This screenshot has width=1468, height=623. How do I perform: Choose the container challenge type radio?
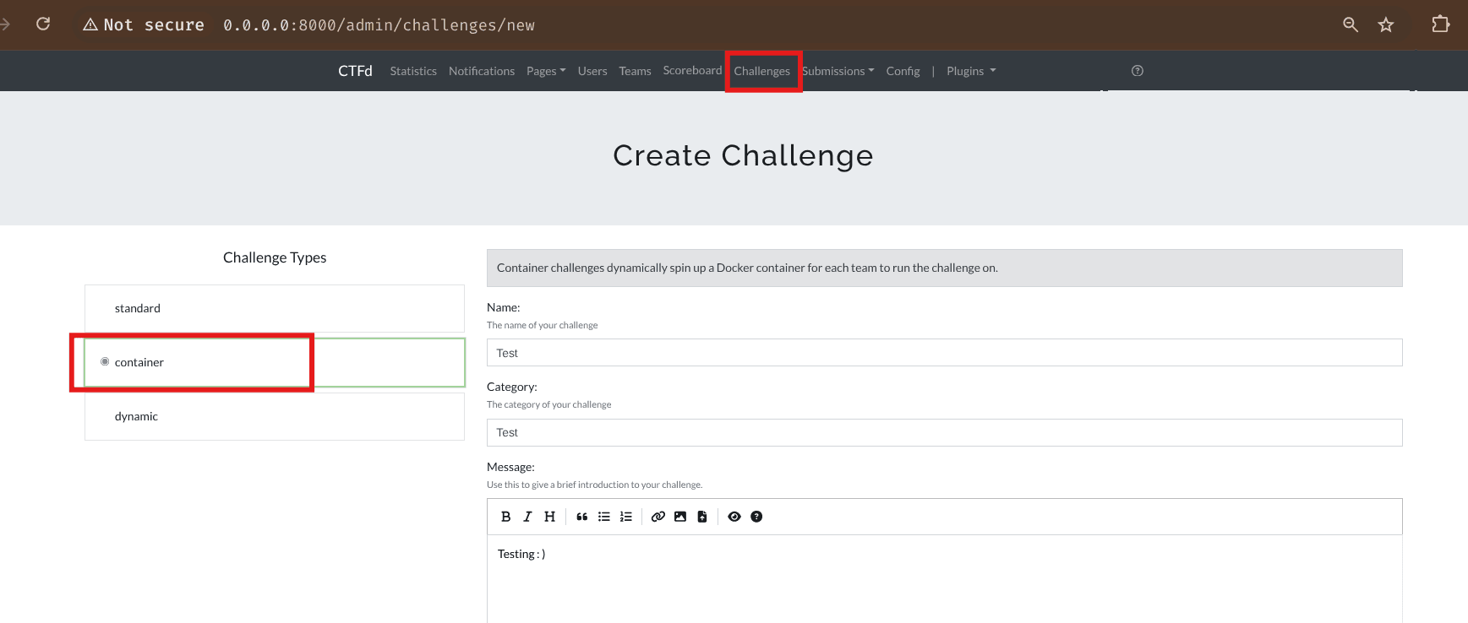[105, 361]
